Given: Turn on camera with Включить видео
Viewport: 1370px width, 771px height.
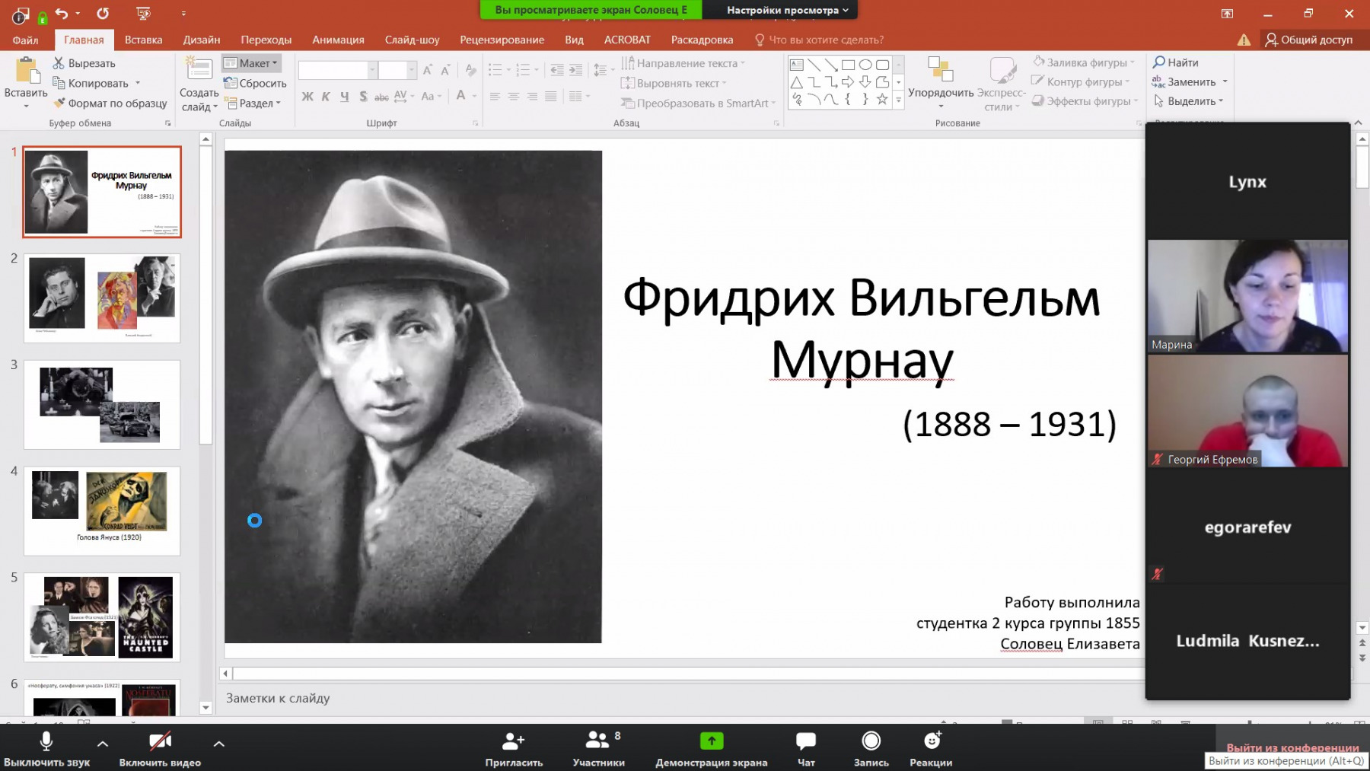Looking at the screenshot, I should coord(160,742).
